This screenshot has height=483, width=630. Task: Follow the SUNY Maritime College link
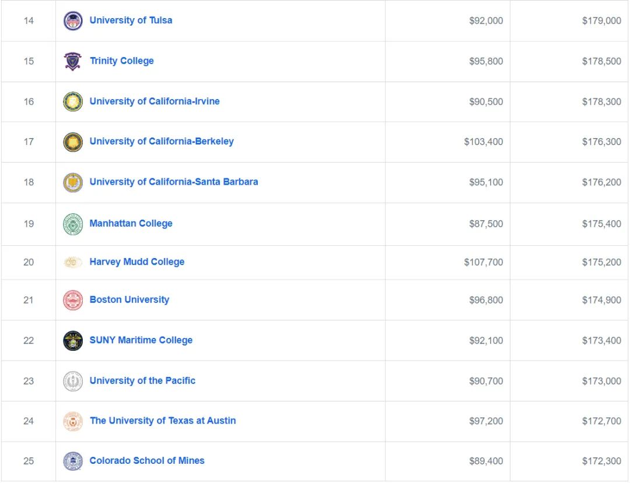click(141, 340)
